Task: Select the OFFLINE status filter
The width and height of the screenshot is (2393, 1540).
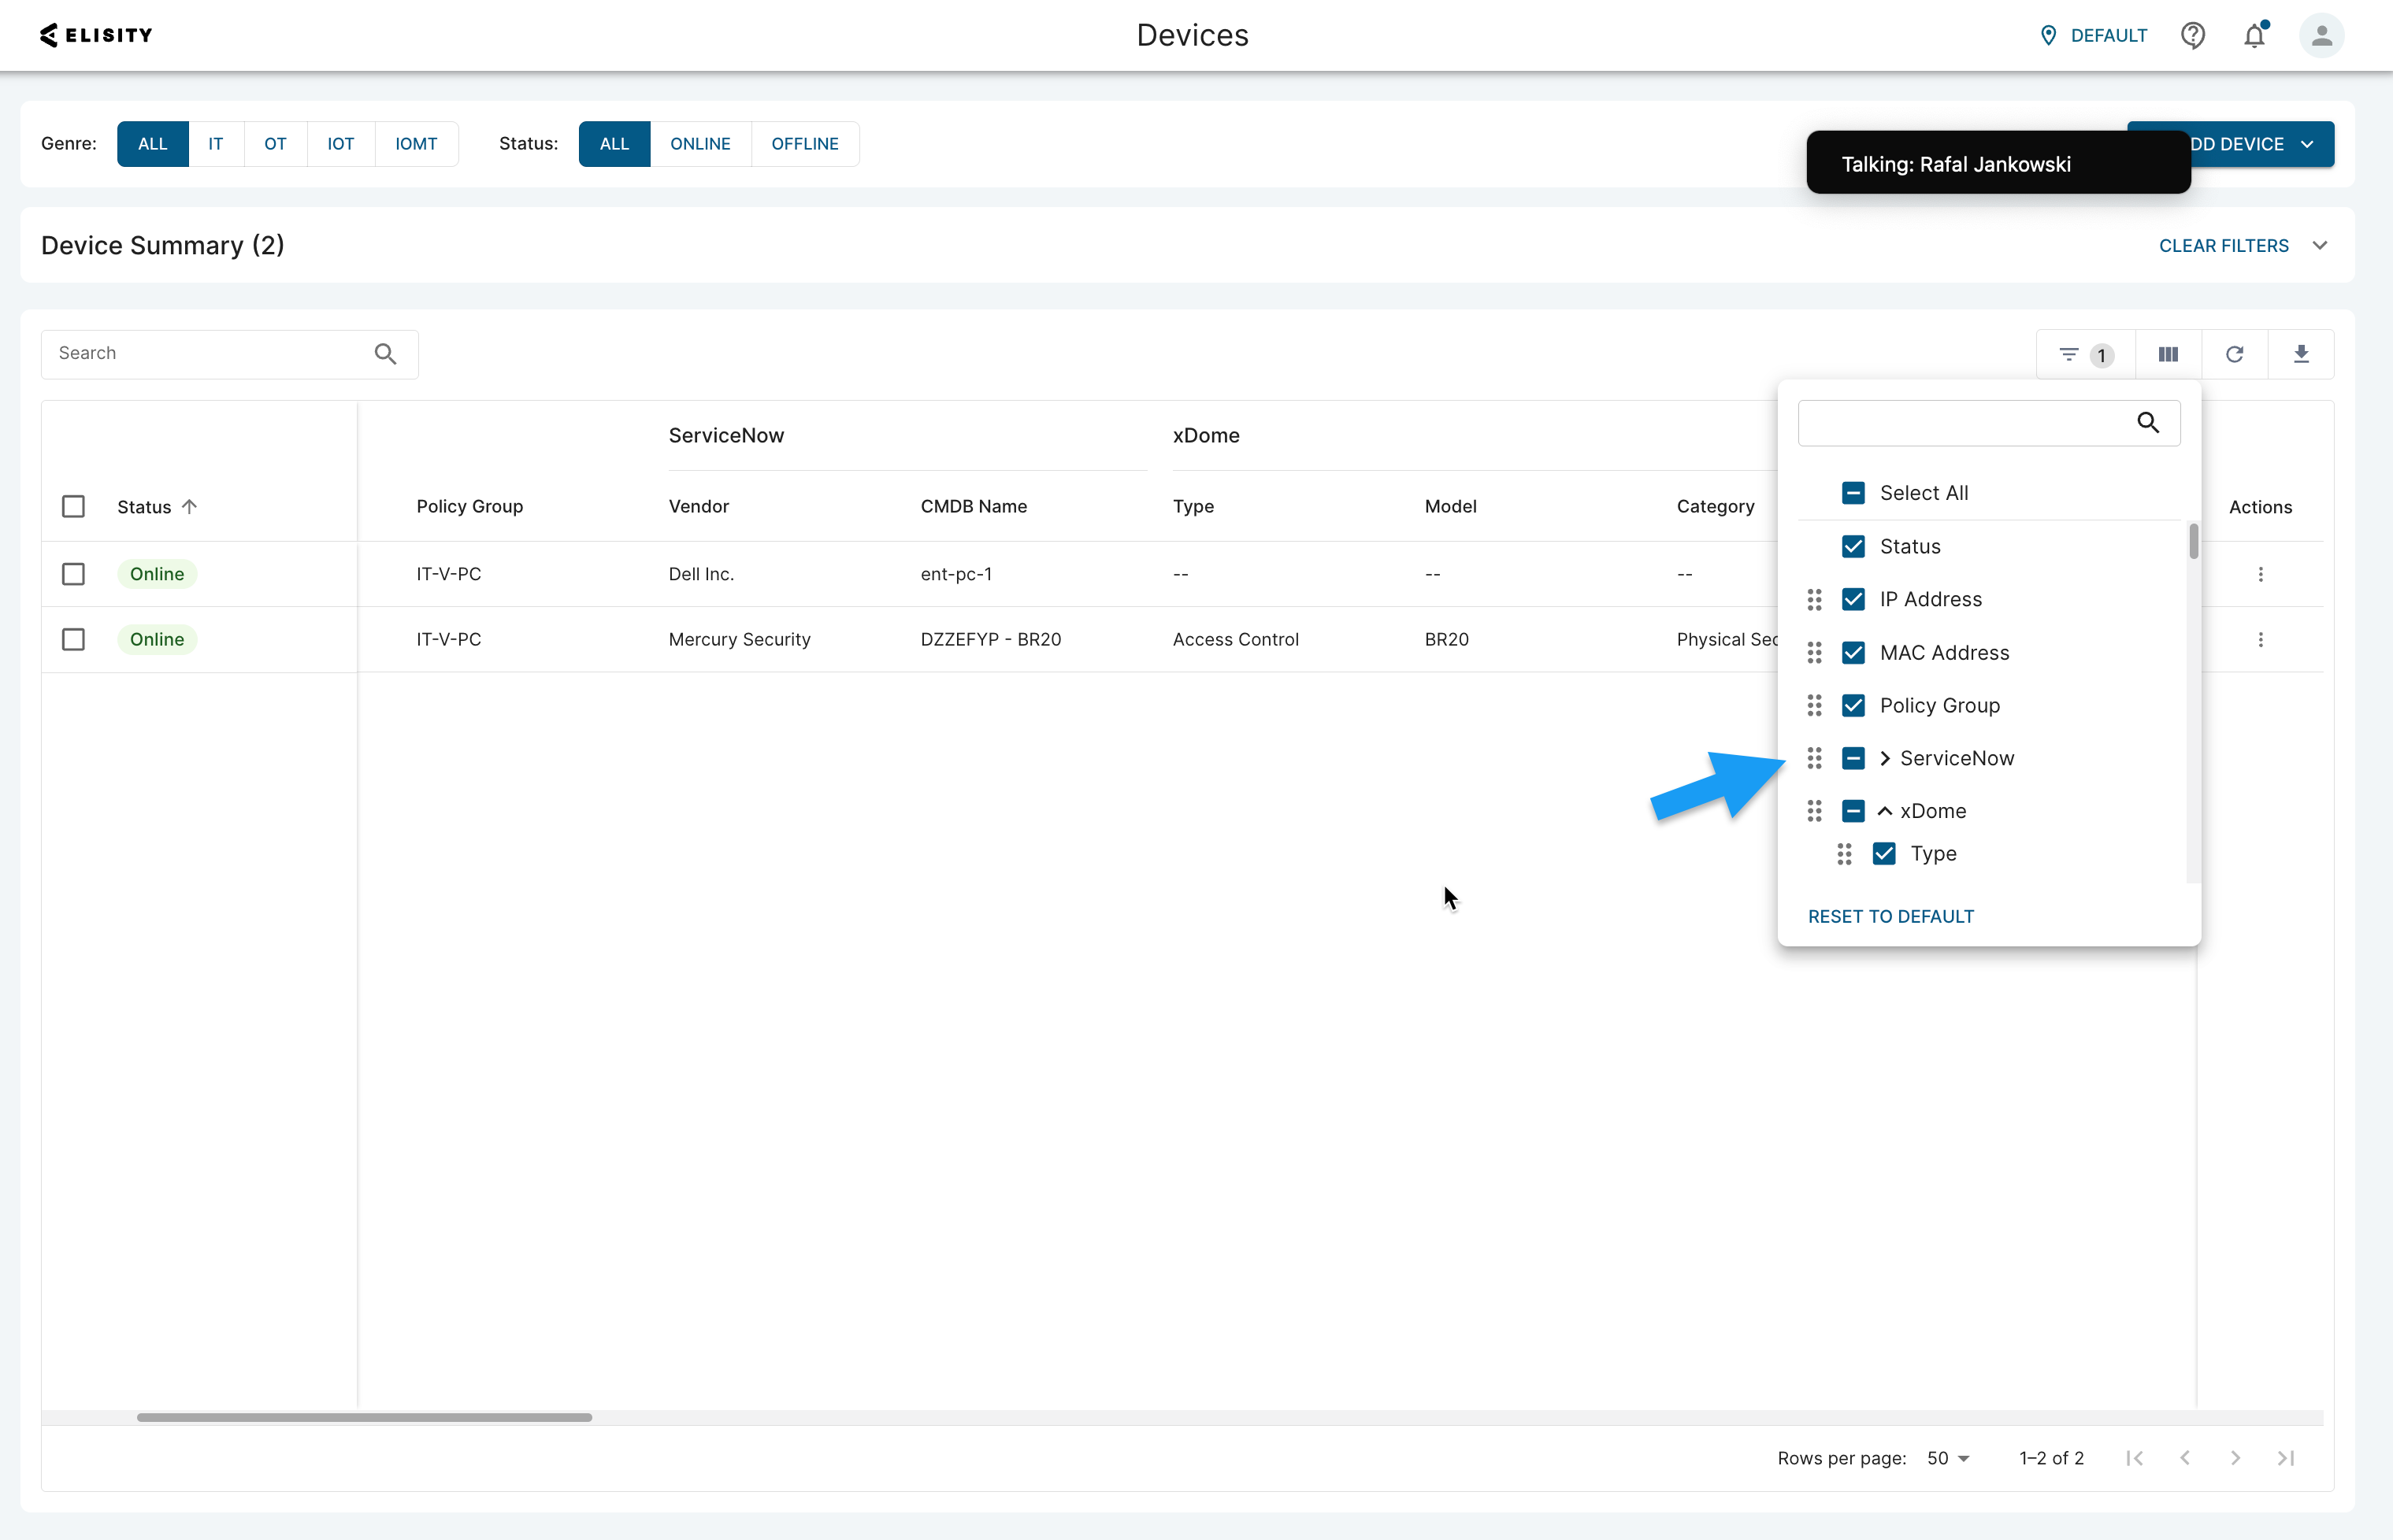Action: 805,143
